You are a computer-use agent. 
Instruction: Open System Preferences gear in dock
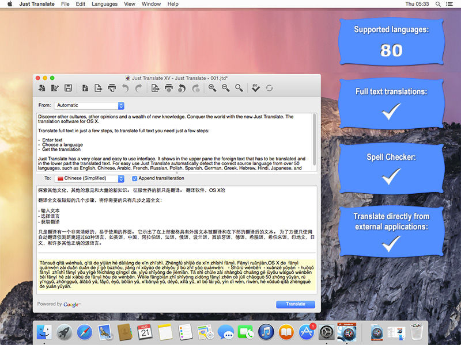(x=326, y=333)
